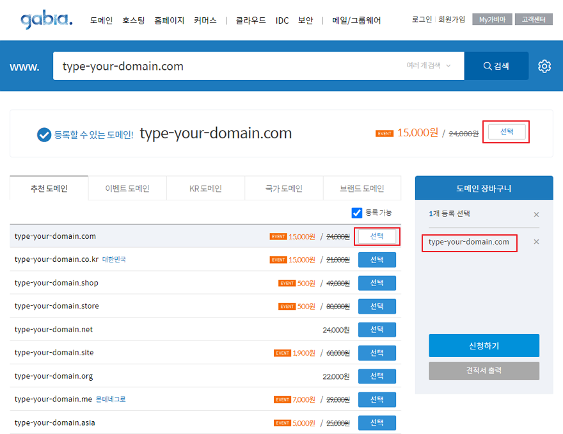The image size is (563, 434).
Task: Click 선택 in the type-your-domain.com list row
Action: click(377, 236)
